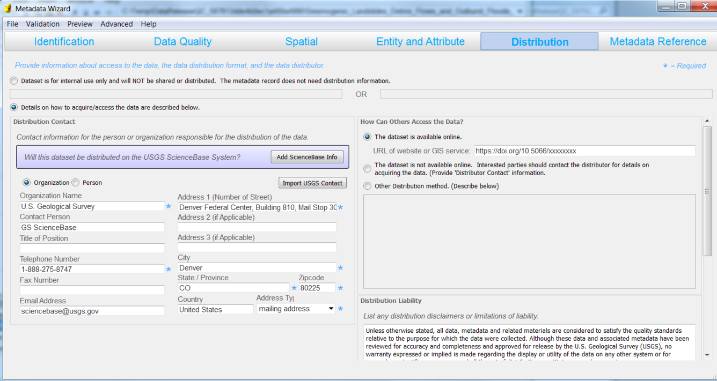Image resolution: width=717 pixels, height=381 pixels.
Task: Click the Email Address field
Action: click(x=92, y=311)
